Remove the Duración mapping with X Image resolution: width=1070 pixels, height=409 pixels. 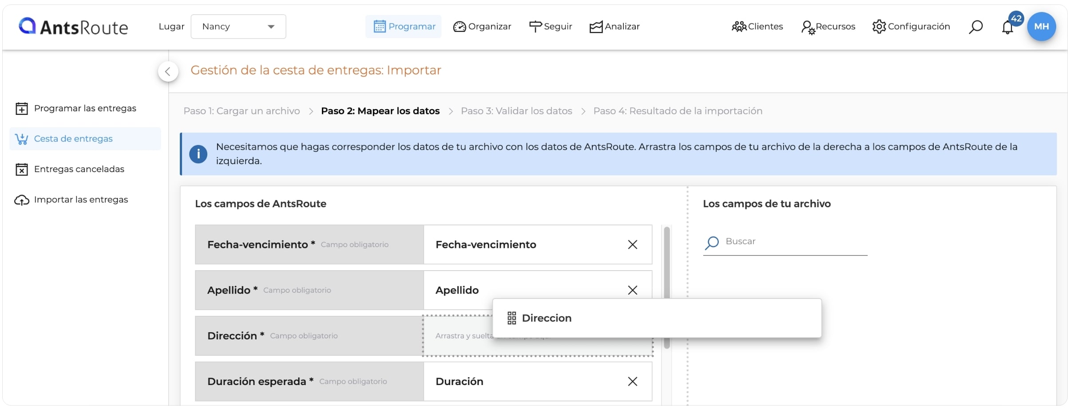(x=633, y=381)
